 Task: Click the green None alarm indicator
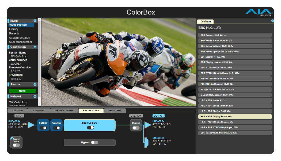[22, 91]
